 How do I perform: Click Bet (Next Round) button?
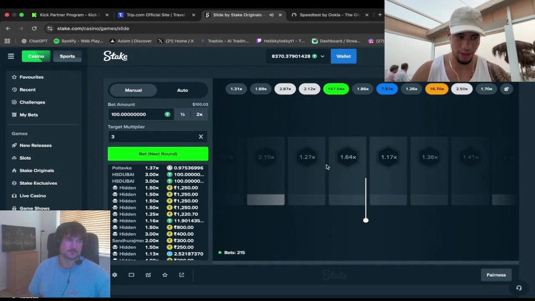pos(158,154)
